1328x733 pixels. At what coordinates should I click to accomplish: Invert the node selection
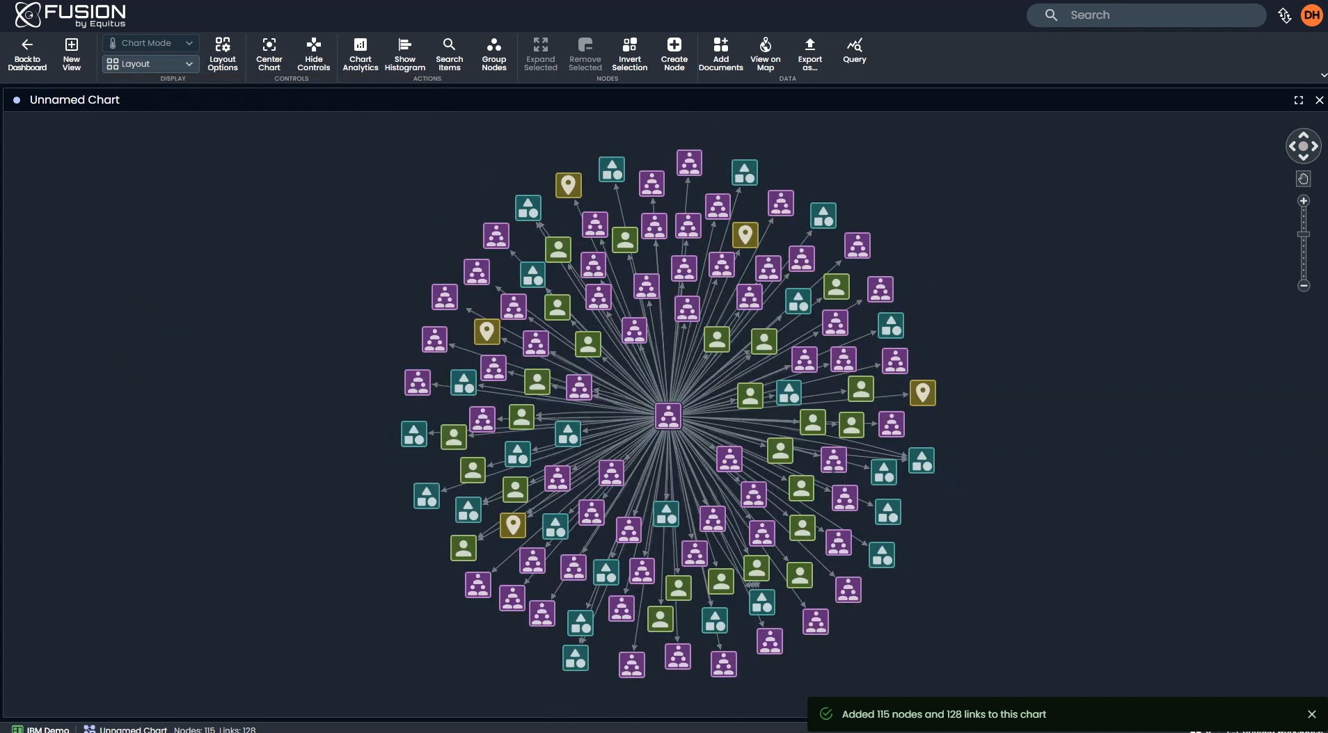(630, 54)
